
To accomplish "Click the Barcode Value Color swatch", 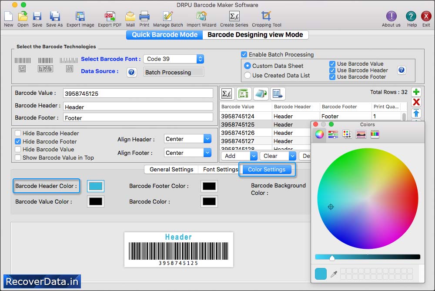I will click(96, 201).
